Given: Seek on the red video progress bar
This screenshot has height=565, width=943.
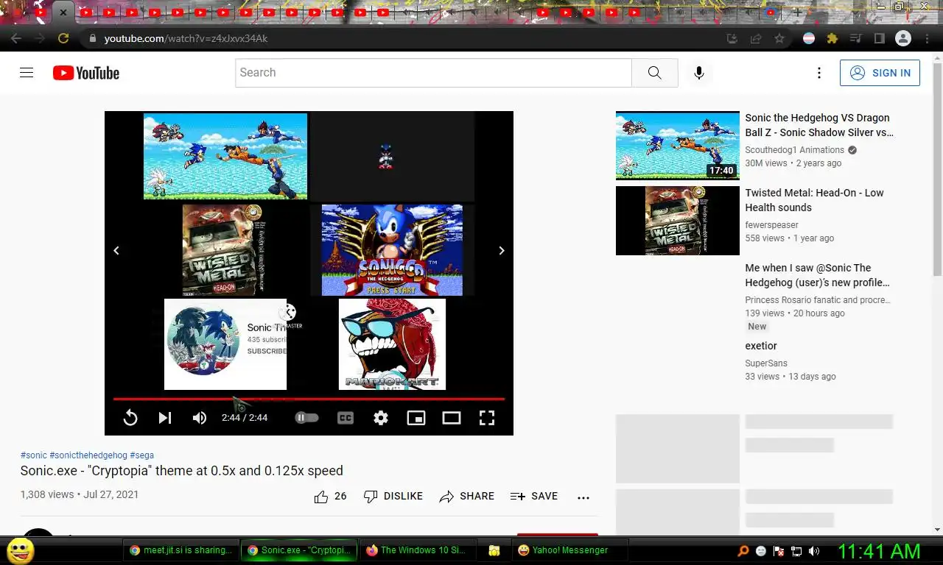Looking at the screenshot, I should 309,399.
